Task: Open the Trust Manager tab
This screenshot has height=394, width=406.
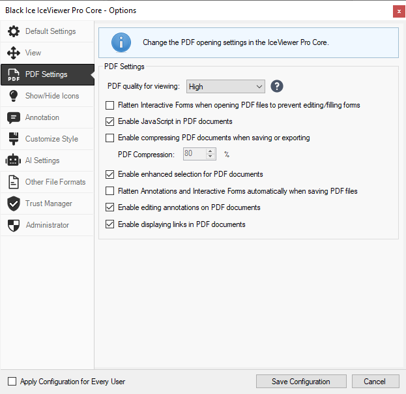Action: [47, 204]
